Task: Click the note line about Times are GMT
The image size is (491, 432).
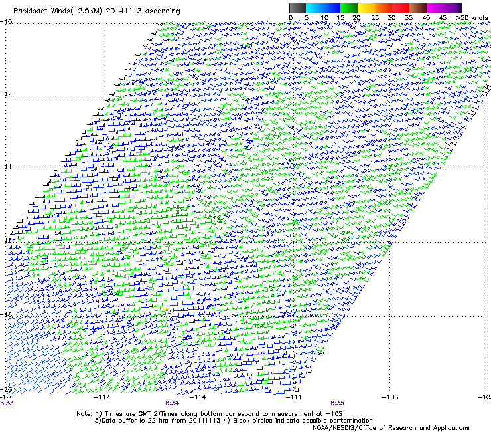Action: click(x=210, y=414)
